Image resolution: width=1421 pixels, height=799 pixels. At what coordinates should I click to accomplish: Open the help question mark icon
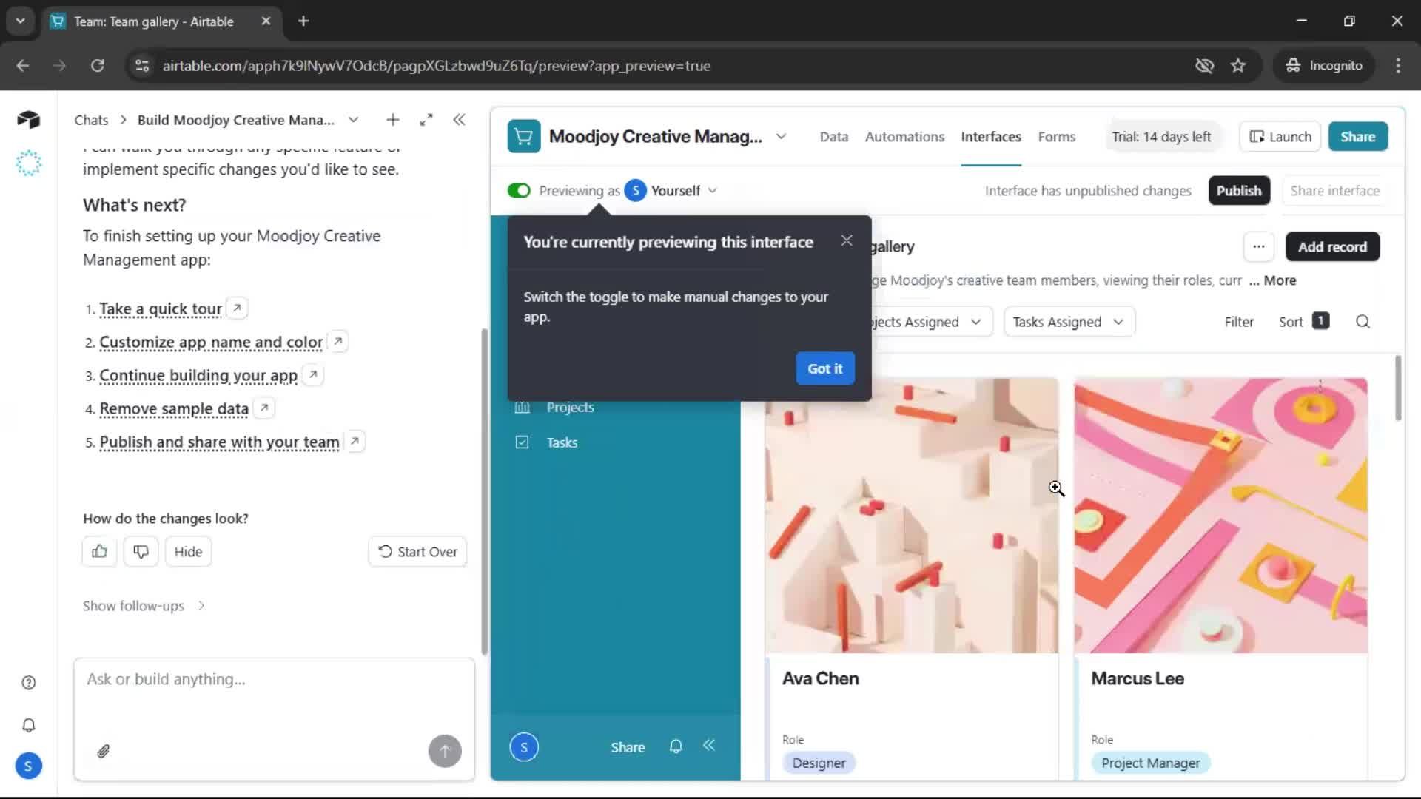(28, 682)
